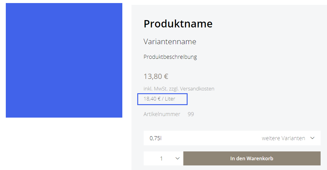
Task: Click the Produktbeschreibung text
Action: (x=170, y=57)
